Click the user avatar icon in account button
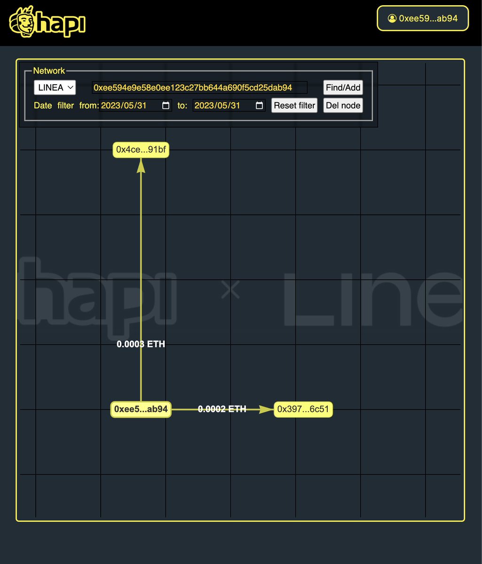Screen dimensions: 482x564 [392, 18]
